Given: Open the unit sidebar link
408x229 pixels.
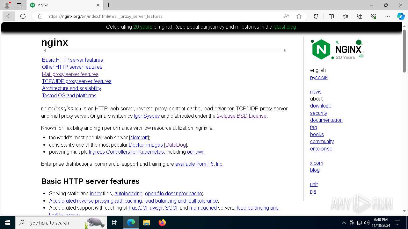Looking at the screenshot, I should [x=314, y=184].
